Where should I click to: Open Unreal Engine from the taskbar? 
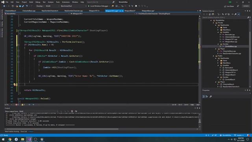pos(42,139)
